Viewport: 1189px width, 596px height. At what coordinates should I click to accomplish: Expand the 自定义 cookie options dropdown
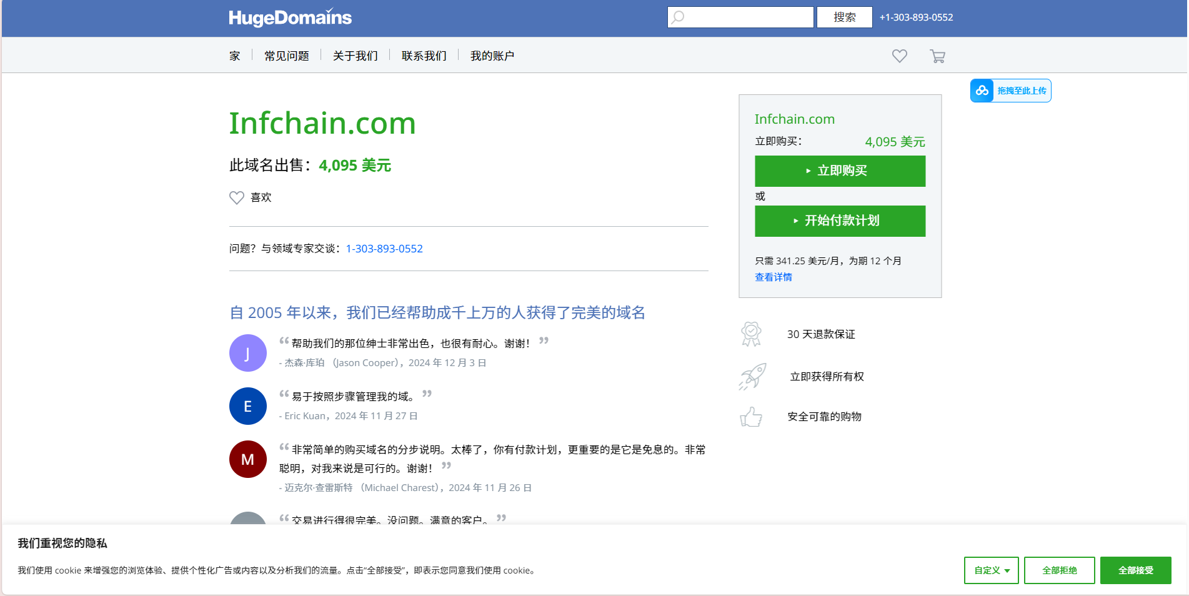point(990,570)
